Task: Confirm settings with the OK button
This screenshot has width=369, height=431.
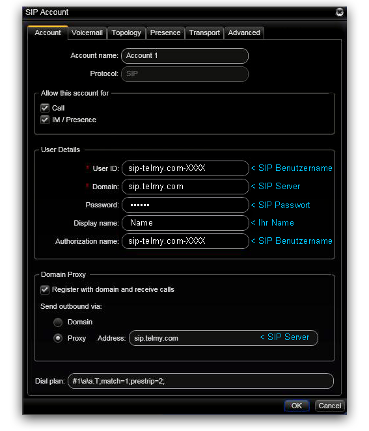Action: coord(297,406)
